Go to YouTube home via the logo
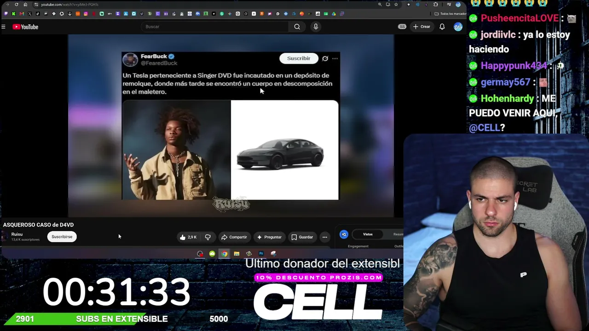This screenshot has height=331, width=589. [25, 27]
